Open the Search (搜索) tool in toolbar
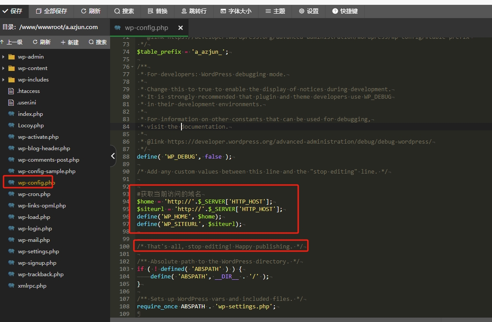The image size is (492, 322). [x=124, y=11]
